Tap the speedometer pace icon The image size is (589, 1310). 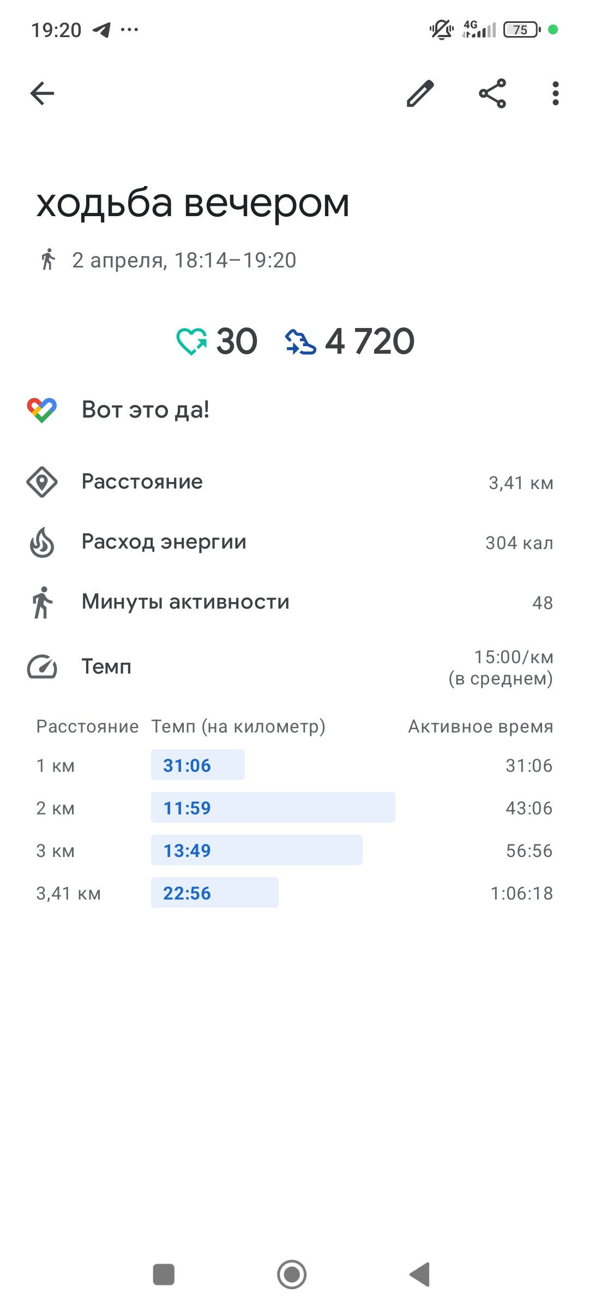(x=42, y=667)
